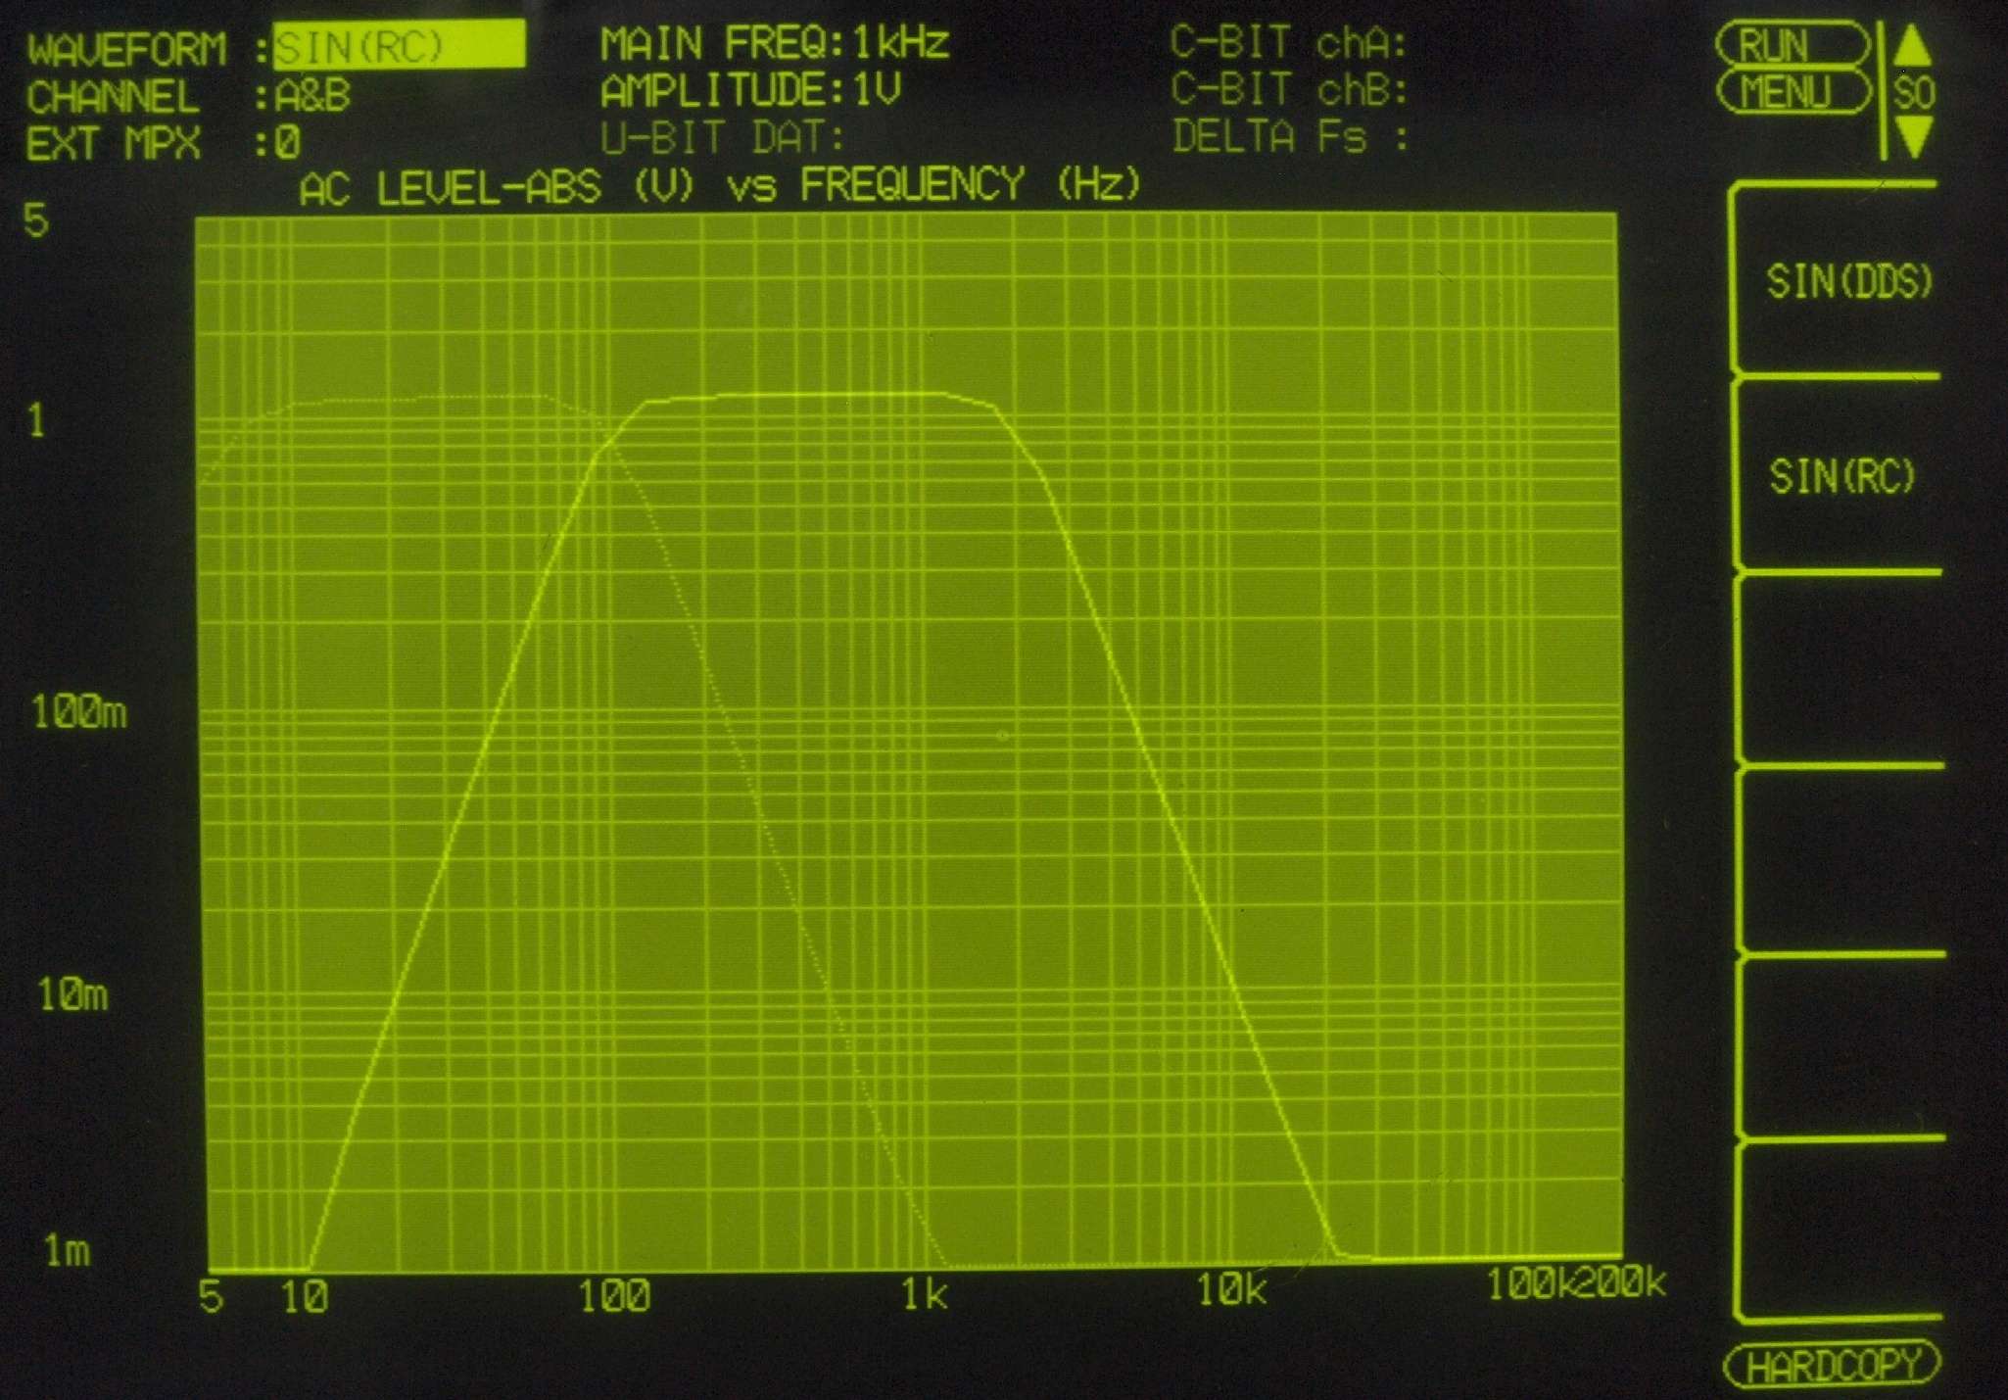
Task: Click the 1k frequency axis label
Action: pyautogui.click(x=924, y=1295)
